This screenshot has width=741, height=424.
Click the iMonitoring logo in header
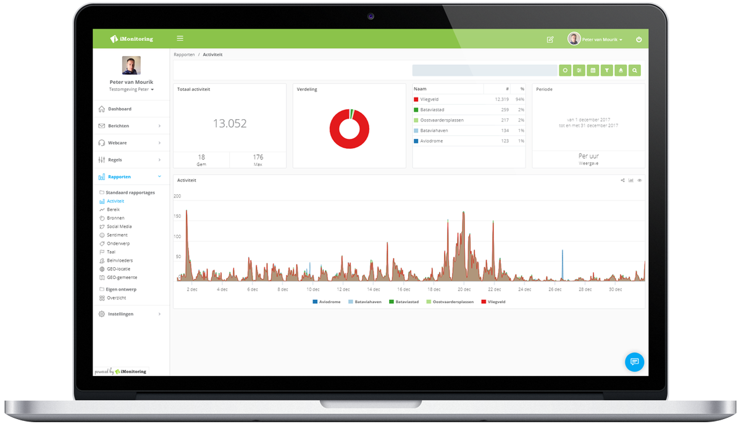132,39
